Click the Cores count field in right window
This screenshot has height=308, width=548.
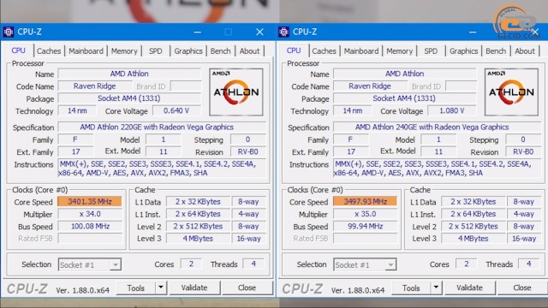tap(466, 264)
